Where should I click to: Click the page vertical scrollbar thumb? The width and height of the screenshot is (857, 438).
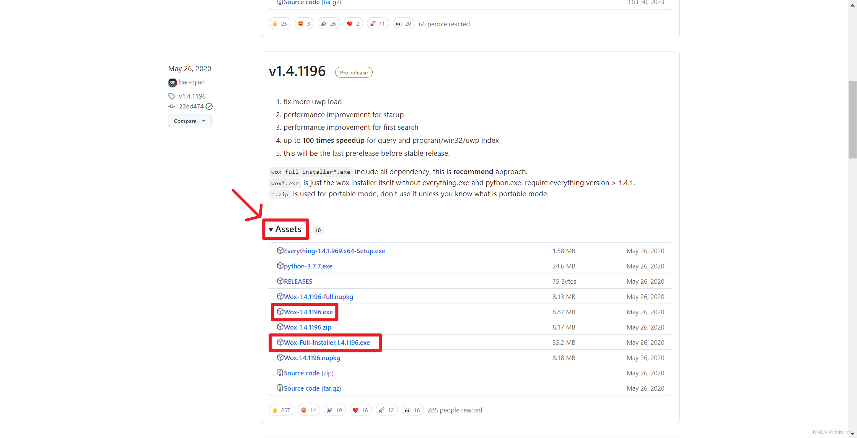pos(852,119)
